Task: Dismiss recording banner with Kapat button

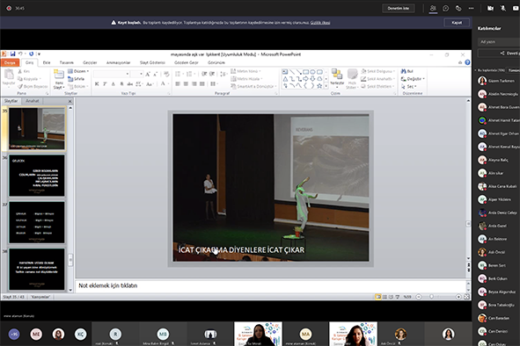Action: click(457, 23)
